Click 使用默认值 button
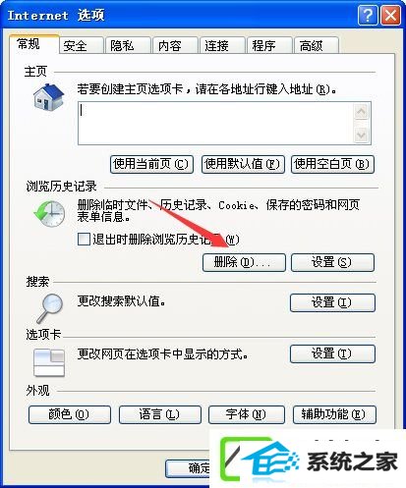The width and height of the screenshot is (406, 488). tap(243, 164)
